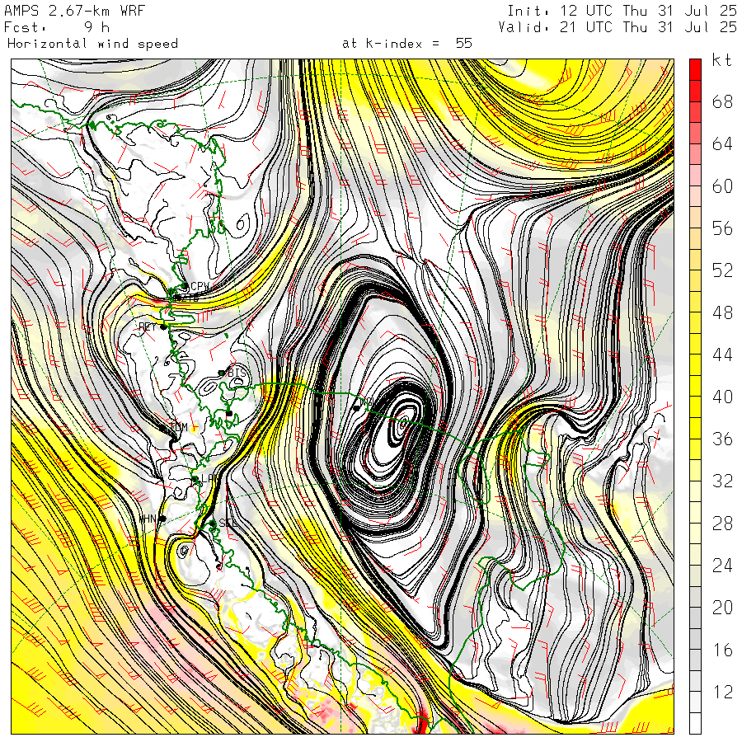Click the 60 value on the color scale

[722, 186]
